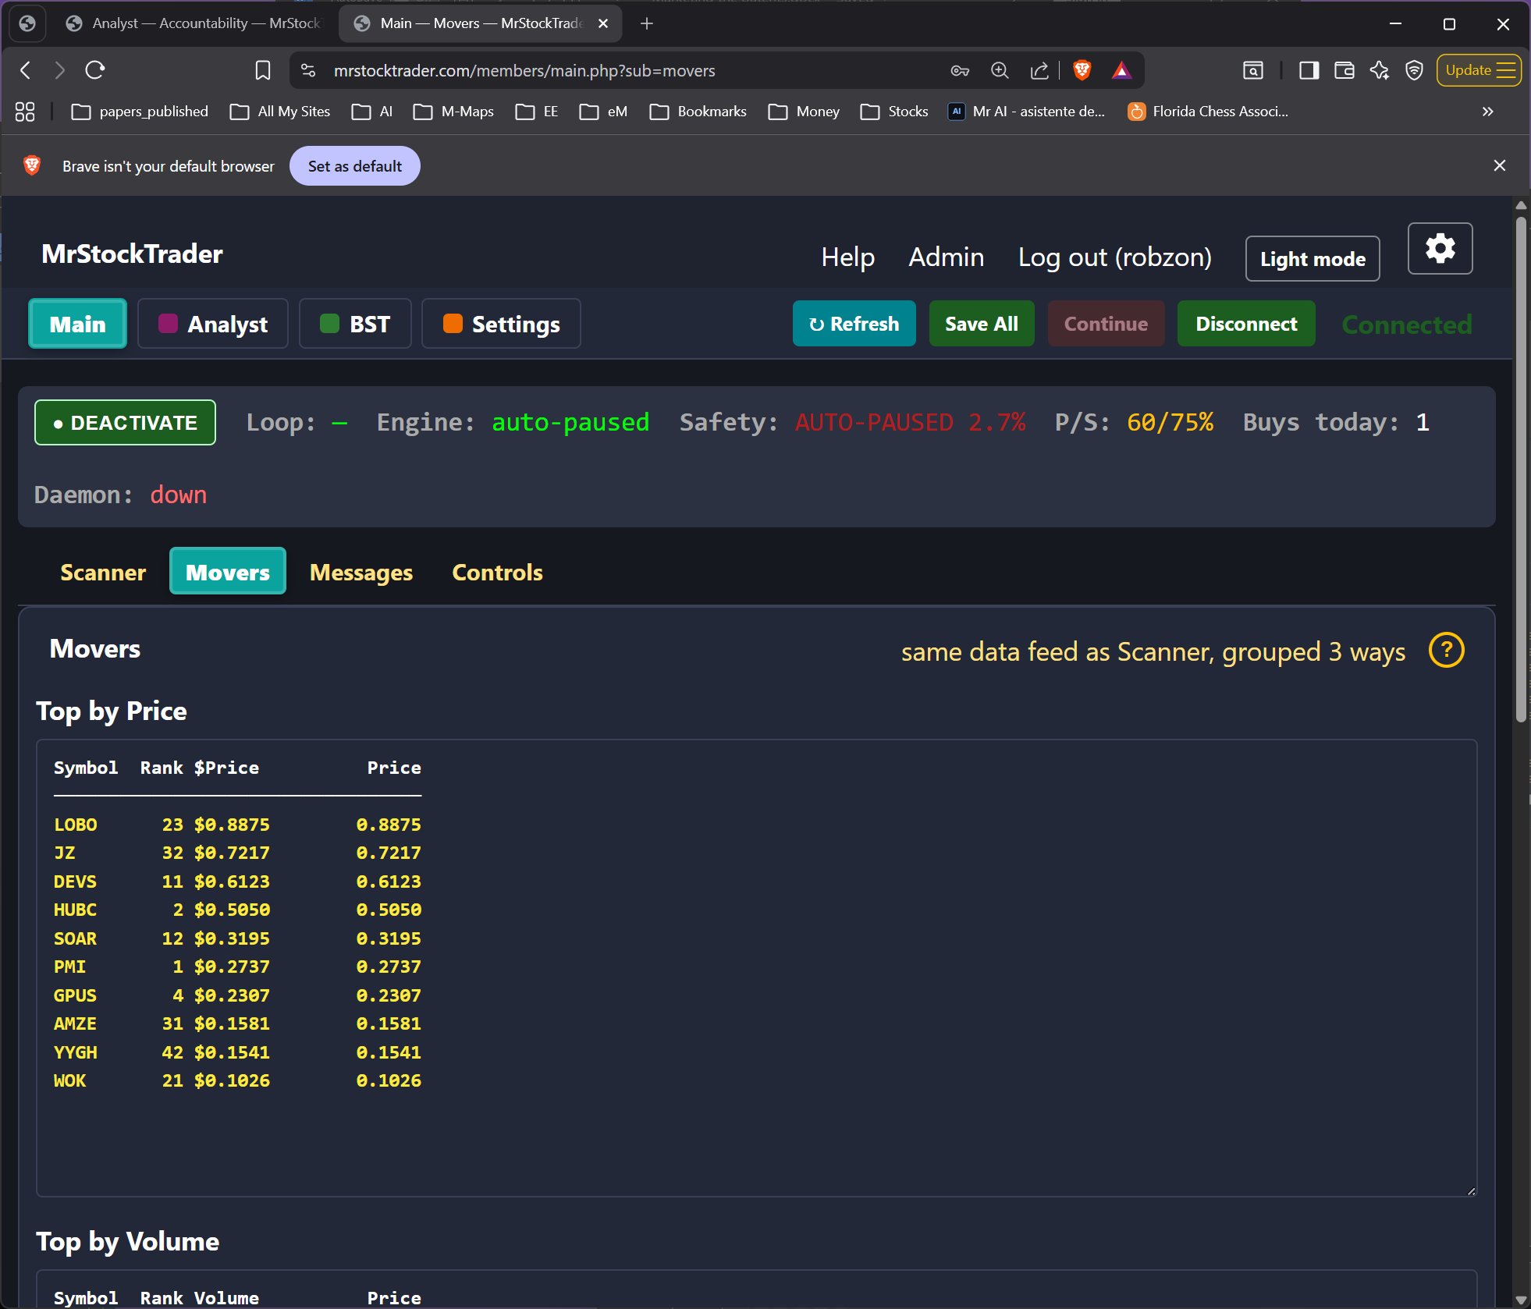Click the Movers help question mark icon
1531x1309 pixels.
[1446, 650]
